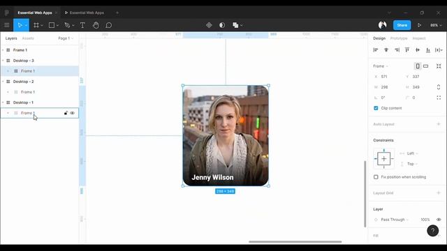Click the Share button
Screen dimensions: 447x251
tap(402, 25)
